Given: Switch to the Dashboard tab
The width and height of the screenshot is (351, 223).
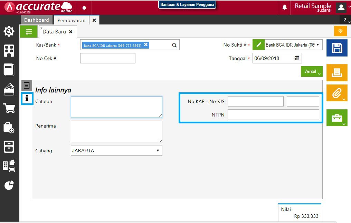Looking at the screenshot, I should pyautogui.click(x=36, y=20).
